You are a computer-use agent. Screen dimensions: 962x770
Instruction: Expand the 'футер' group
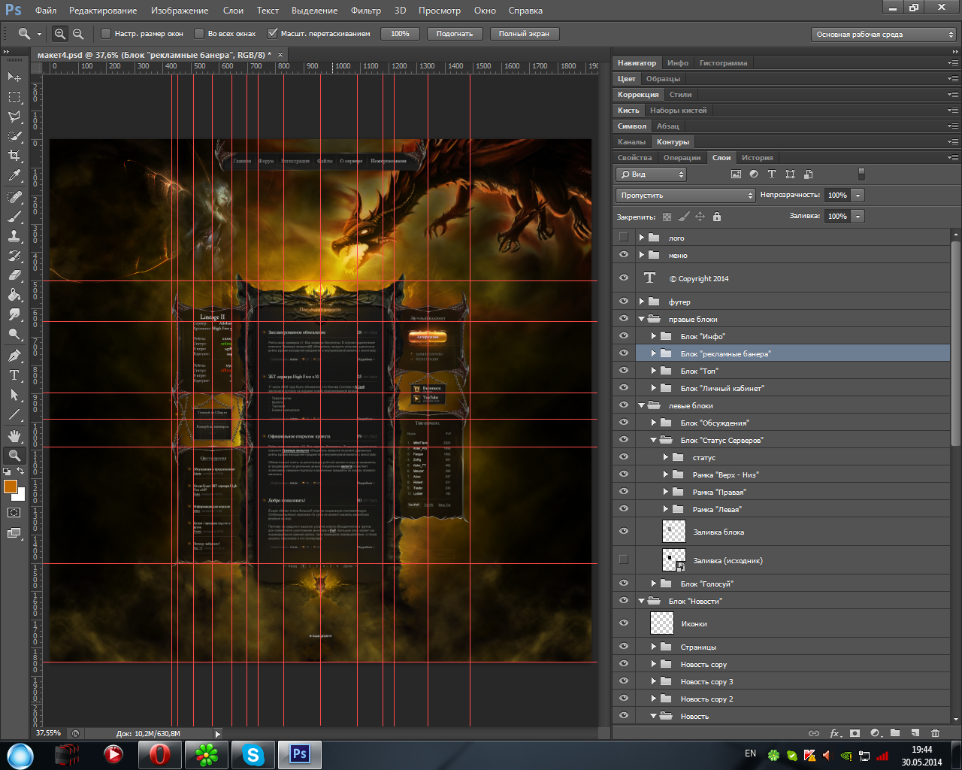click(x=642, y=302)
